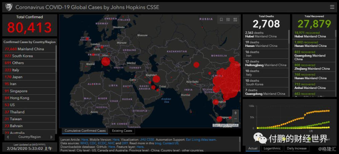The width and height of the screenshot is (339, 154).
Task: Click the Johns Hopkins shield logo
Action: (x=9, y=7)
